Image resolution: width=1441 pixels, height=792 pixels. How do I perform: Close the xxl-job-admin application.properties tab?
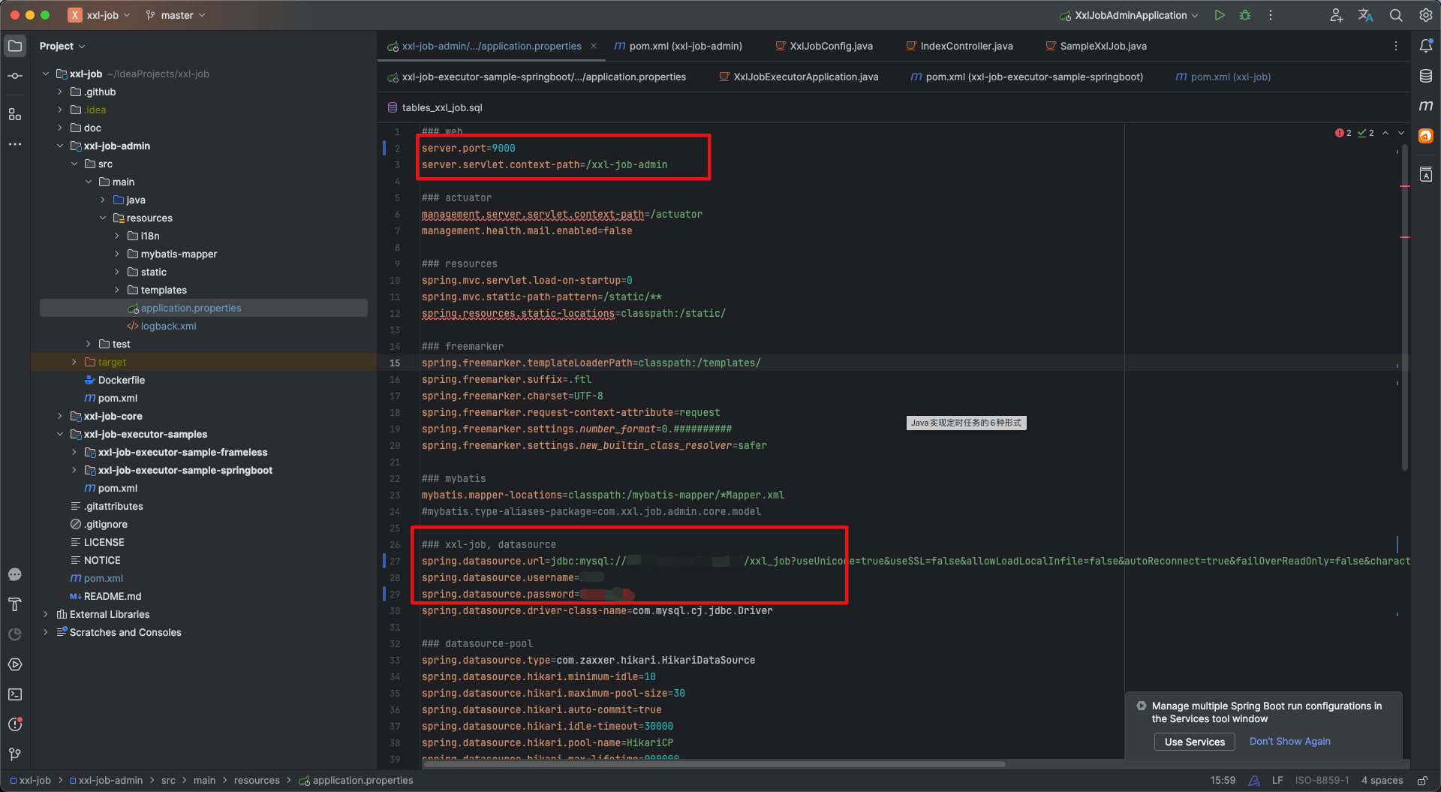(594, 46)
